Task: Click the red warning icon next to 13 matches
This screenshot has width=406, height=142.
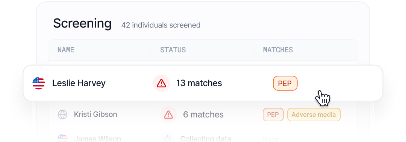Action: click(x=161, y=83)
